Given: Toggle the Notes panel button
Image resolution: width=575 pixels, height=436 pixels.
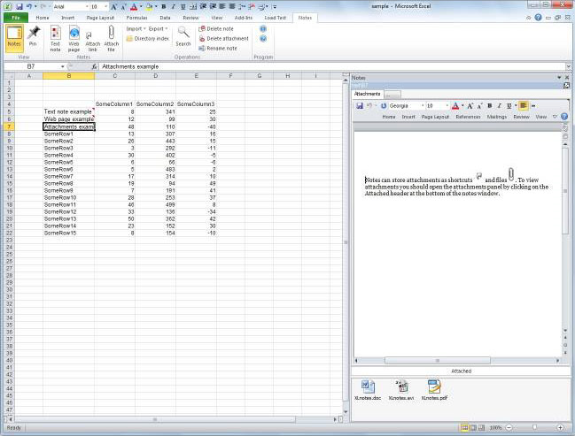Looking at the screenshot, I should [x=14, y=37].
